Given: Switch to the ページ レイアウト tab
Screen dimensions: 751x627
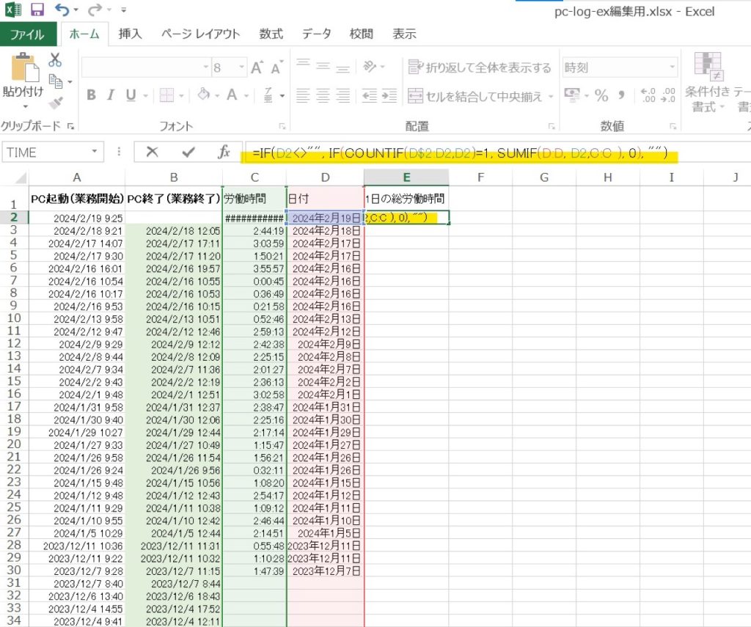Looking at the screenshot, I should pos(200,34).
